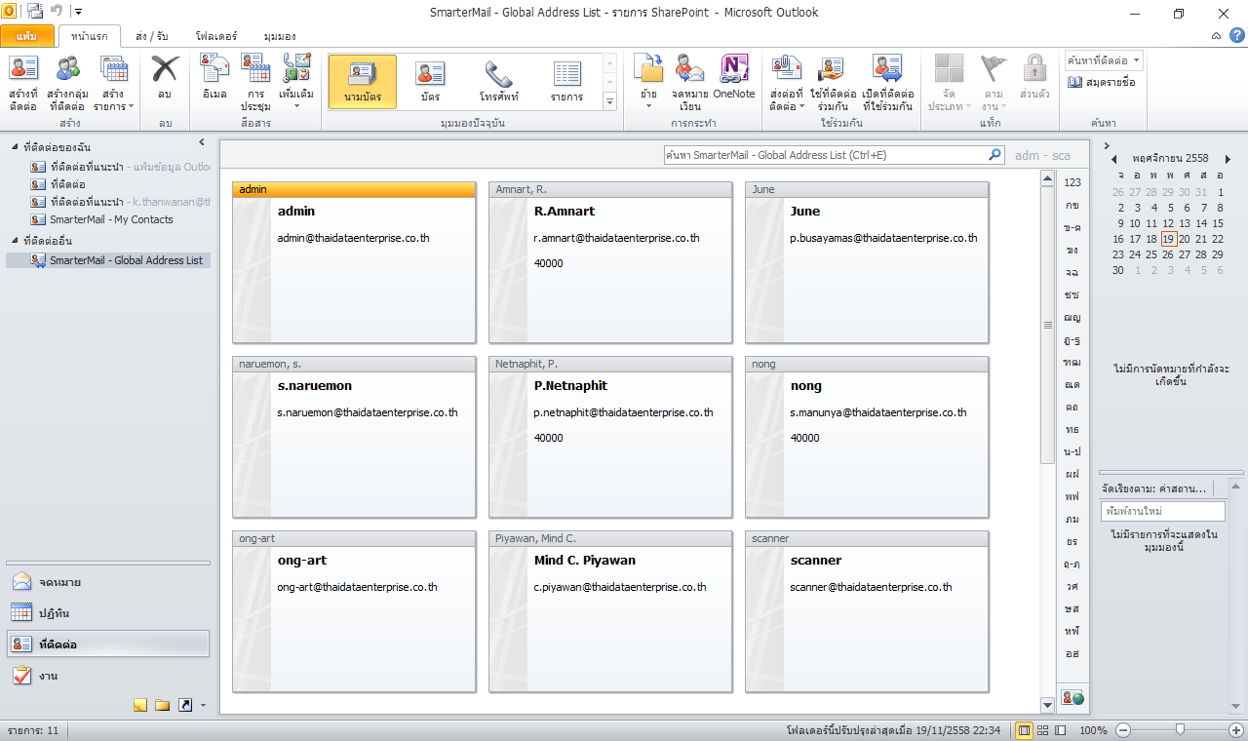The height and width of the screenshot is (741, 1248).
Task: Open the Send/Receive (ส่ง / รับ) tab
Action: (x=154, y=36)
